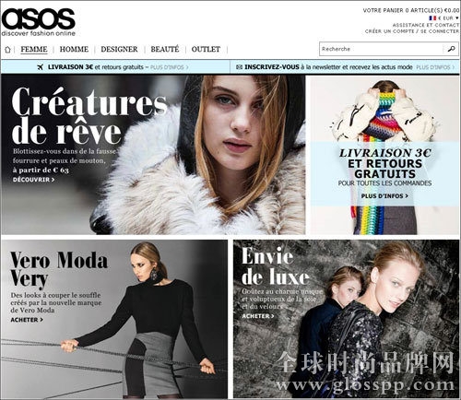The image size is (461, 400).
Task: Click the envelope newsletter icon
Action: (239, 67)
